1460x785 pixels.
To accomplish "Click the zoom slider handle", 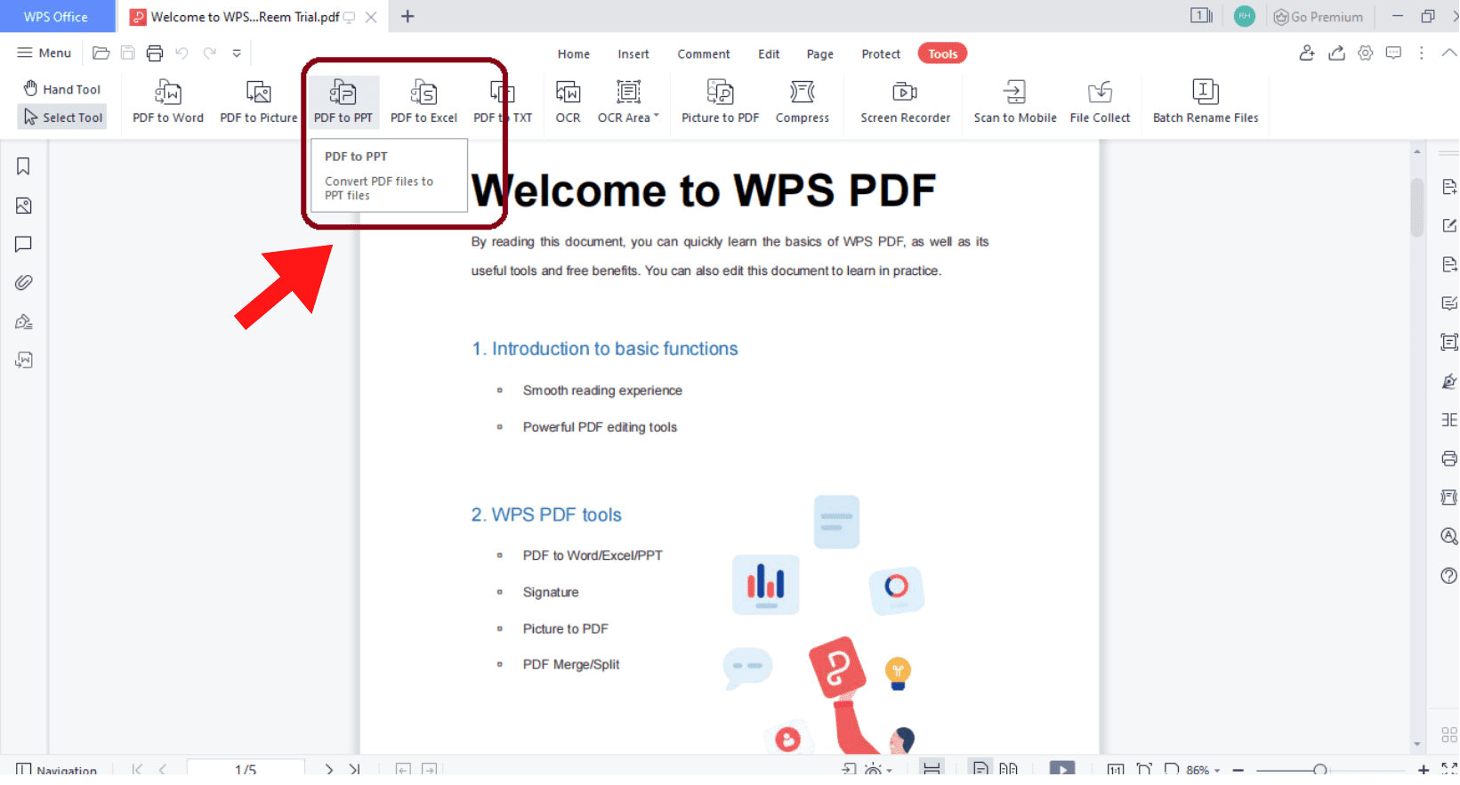I will [x=1320, y=770].
